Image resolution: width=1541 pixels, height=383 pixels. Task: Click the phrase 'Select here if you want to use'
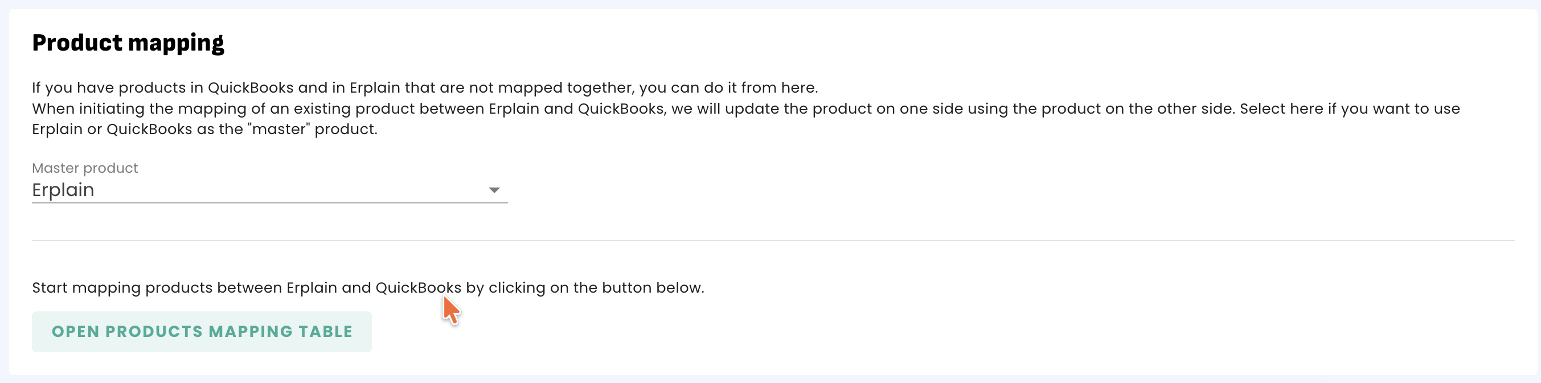1350,109
